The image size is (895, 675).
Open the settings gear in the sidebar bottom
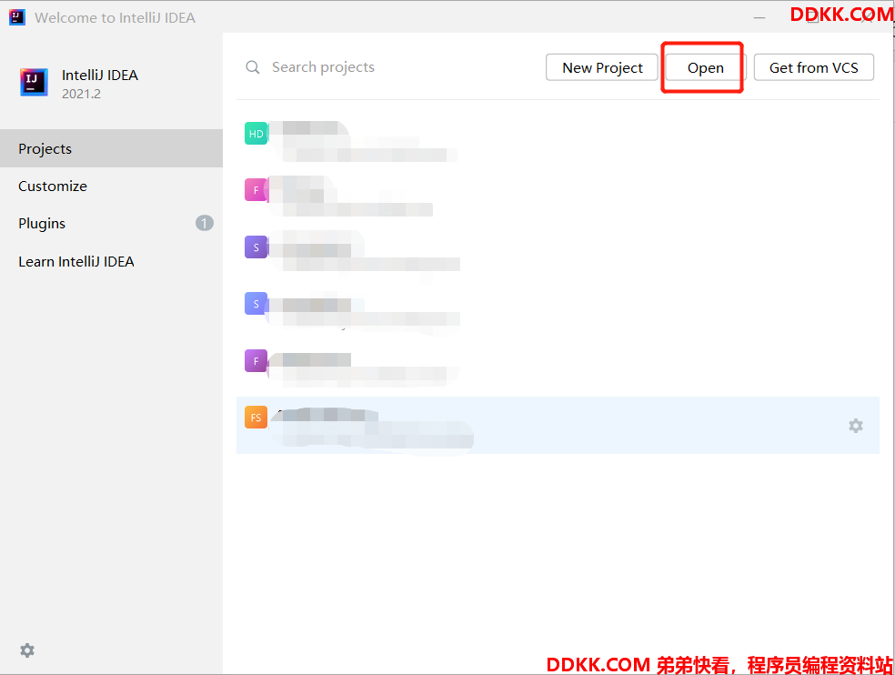(x=27, y=650)
